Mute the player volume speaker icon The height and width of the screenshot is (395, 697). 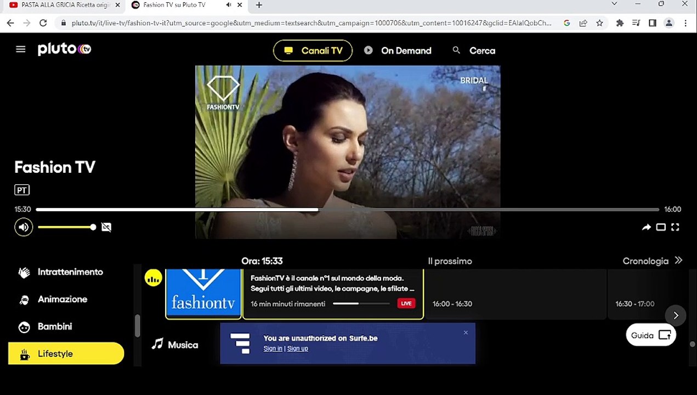pos(24,227)
